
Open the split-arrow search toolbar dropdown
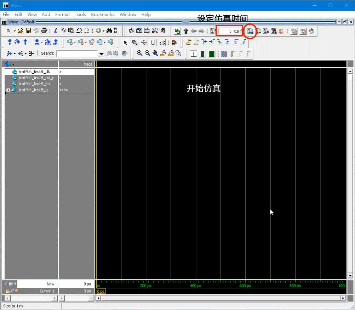click(25, 53)
